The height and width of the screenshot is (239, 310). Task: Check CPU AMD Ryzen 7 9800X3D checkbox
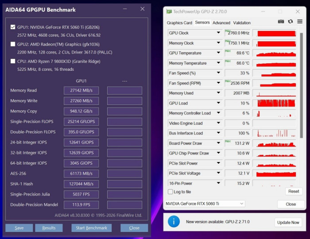tap(13, 61)
